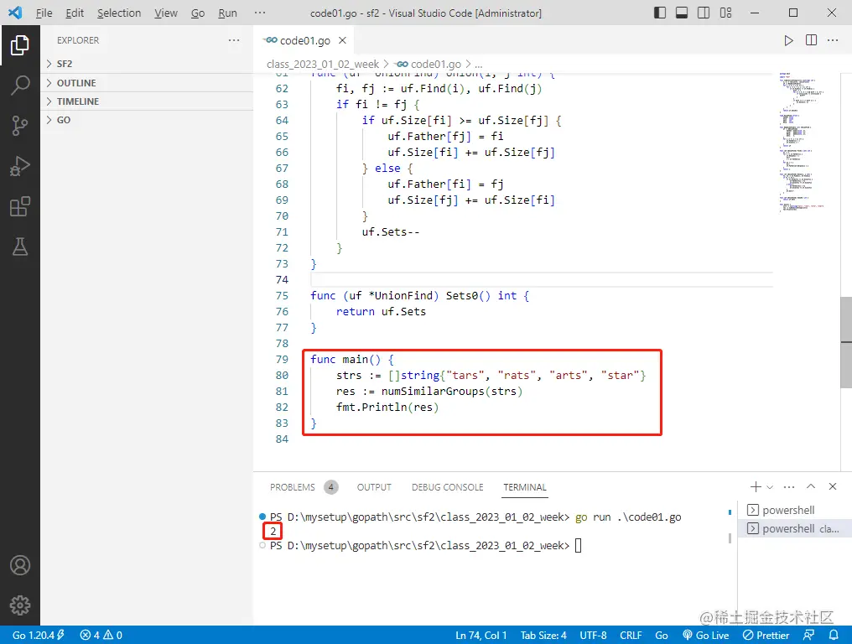Click the editor vertical scrollbar thumb

point(846,342)
